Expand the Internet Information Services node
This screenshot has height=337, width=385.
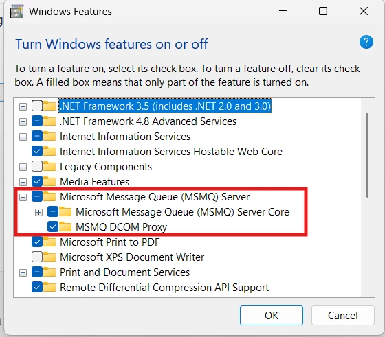click(x=23, y=137)
